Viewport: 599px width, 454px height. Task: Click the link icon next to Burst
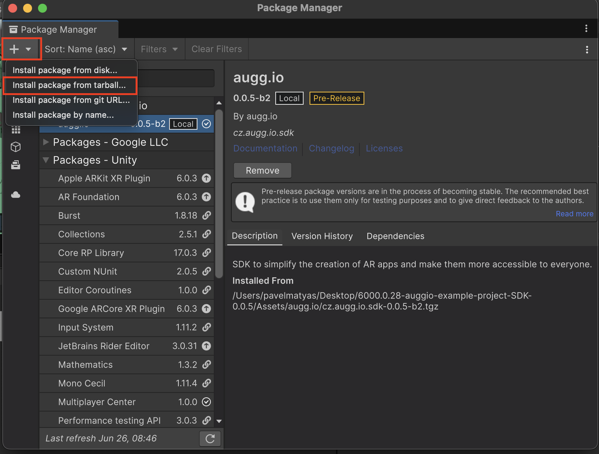click(x=206, y=215)
